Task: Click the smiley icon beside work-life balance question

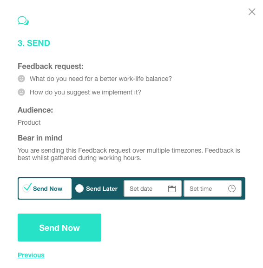Action: pos(21,79)
